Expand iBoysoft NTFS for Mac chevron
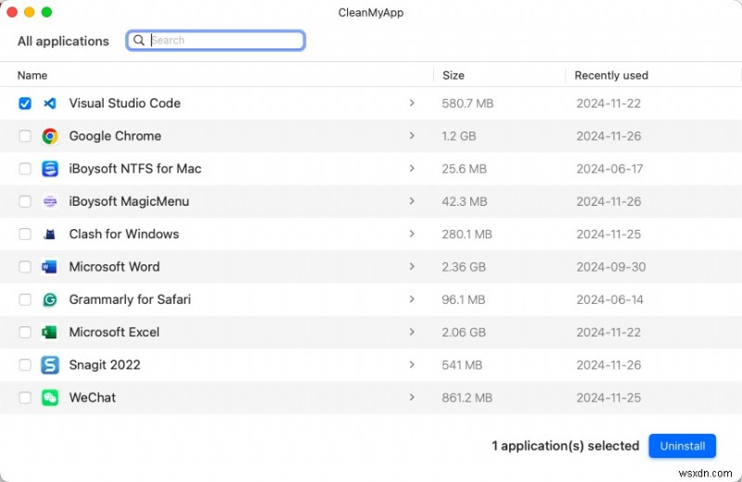Image resolution: width=742 pixels, height=482 pixels. pos(412,169)
